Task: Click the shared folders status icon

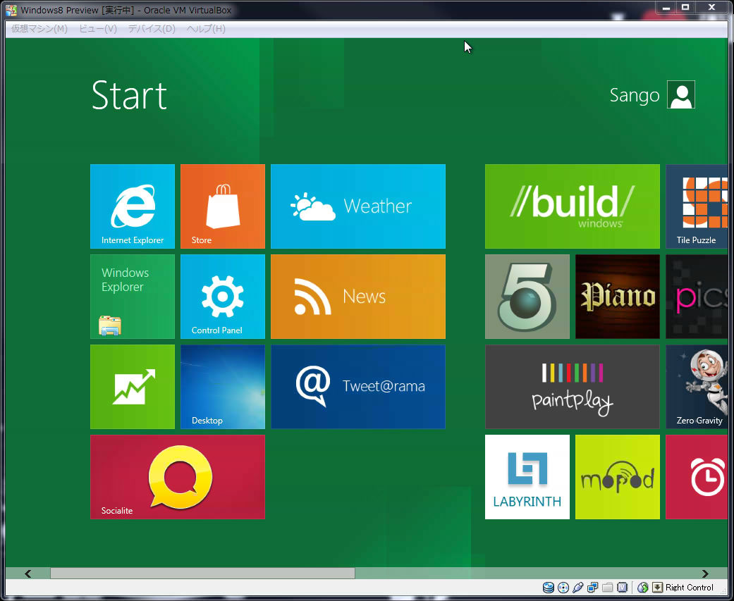Action: click(608, 588)
